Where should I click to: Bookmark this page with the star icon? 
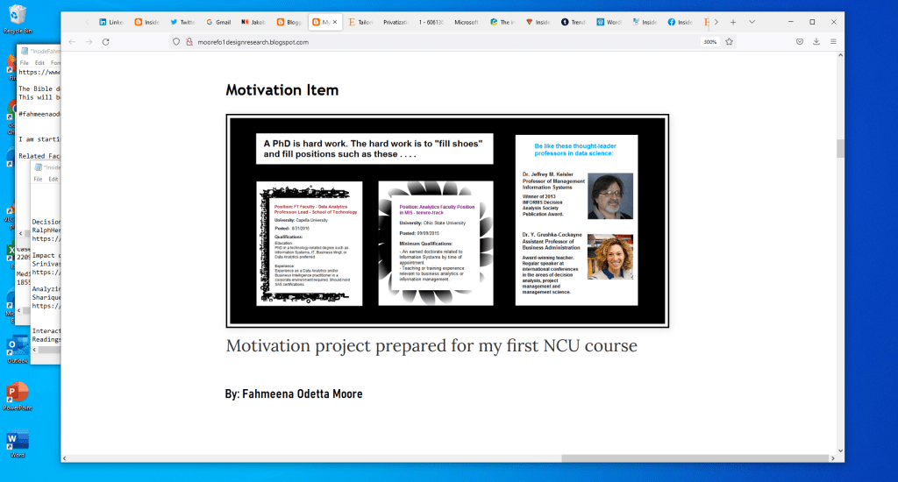tap(729, 41)
